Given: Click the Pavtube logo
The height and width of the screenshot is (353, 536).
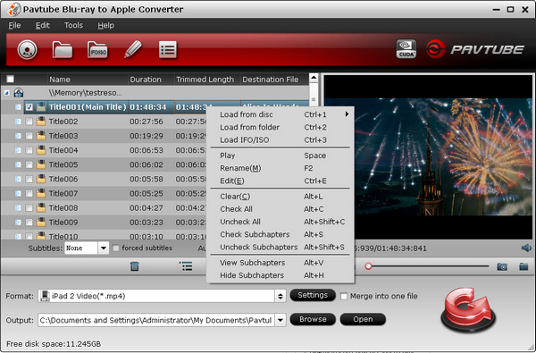Looking at the screenshot, I should (475, 49).
